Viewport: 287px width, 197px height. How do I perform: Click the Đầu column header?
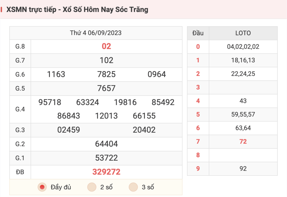pyautogui.click(x=198, y=33)
